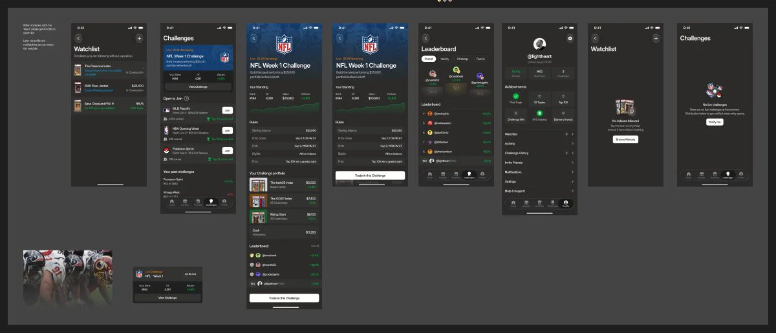Select 10 Trades achievement badge
Image resolution: width=776 pixels, height=333 pixels.
539,97
